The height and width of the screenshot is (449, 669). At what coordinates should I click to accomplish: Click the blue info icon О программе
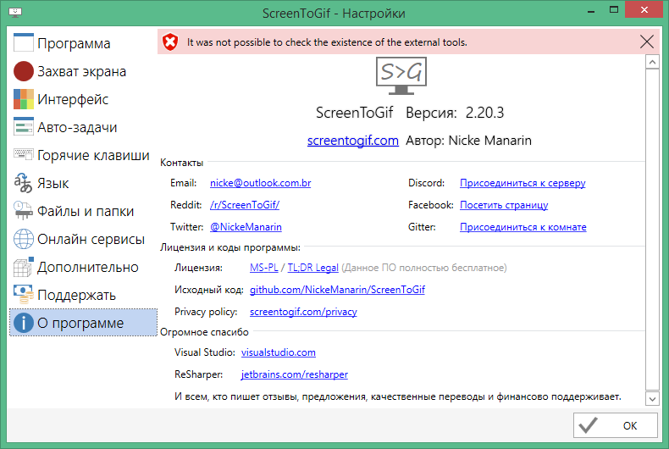point(24,323)
